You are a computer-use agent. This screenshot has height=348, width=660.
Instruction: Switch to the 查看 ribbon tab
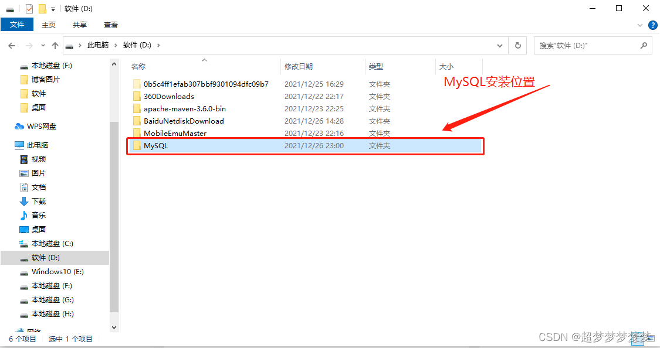click(111, 25)
